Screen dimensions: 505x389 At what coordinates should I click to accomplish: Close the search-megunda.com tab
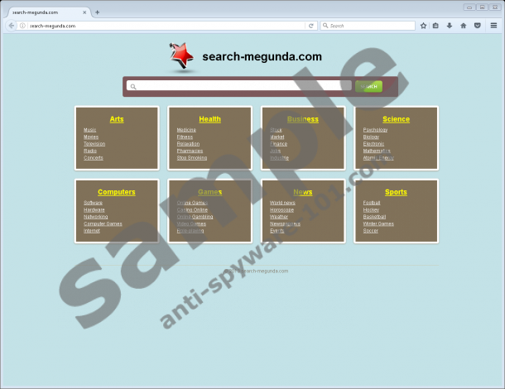point(85,12)
